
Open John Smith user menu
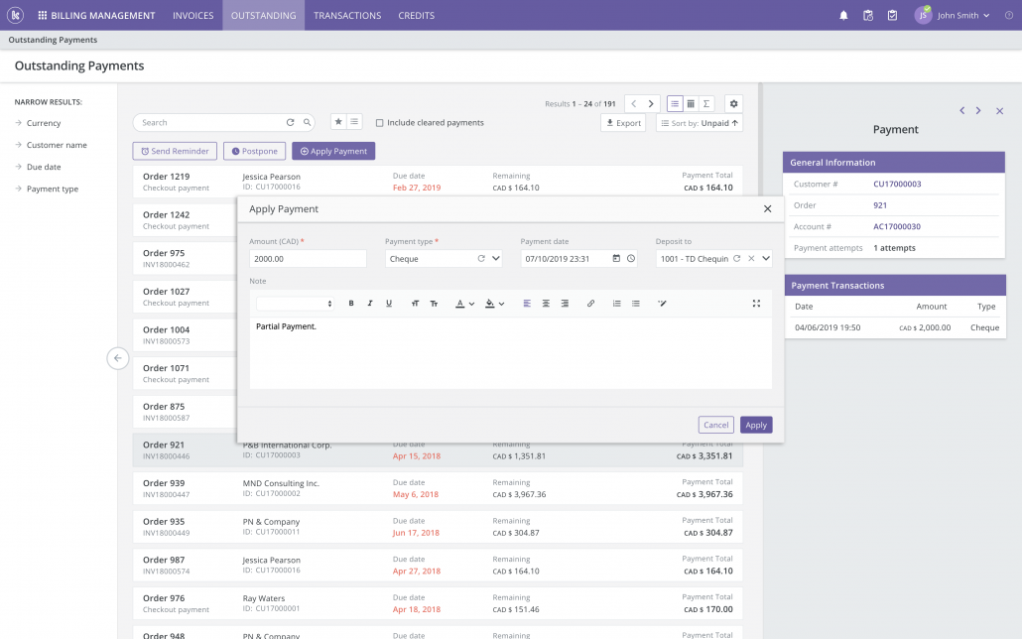pos(953,15)
